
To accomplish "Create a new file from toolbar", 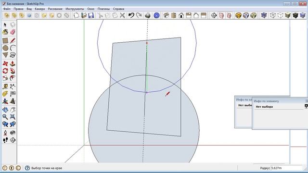I will pos(76,15).
